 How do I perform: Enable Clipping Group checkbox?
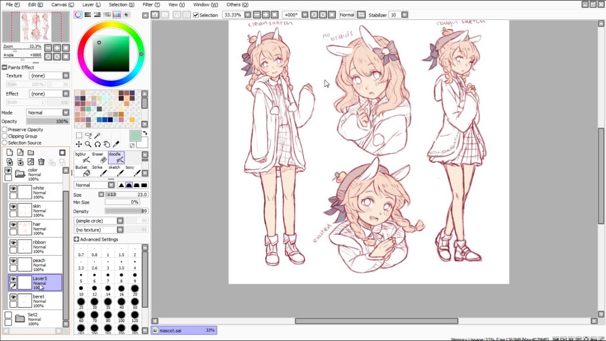coord(4,136)
